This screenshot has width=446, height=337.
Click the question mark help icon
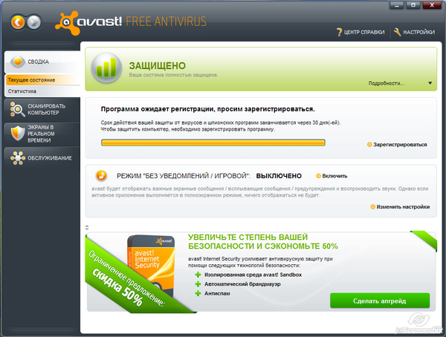click(339, 32)
